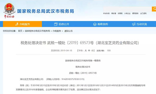Open the 办税服务 breadcrumb link
The height and width of the screenshot is (94, 156).
point(57,31)
